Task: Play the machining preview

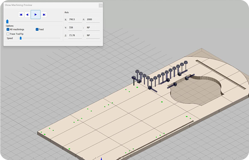Action: coord(36,15)
